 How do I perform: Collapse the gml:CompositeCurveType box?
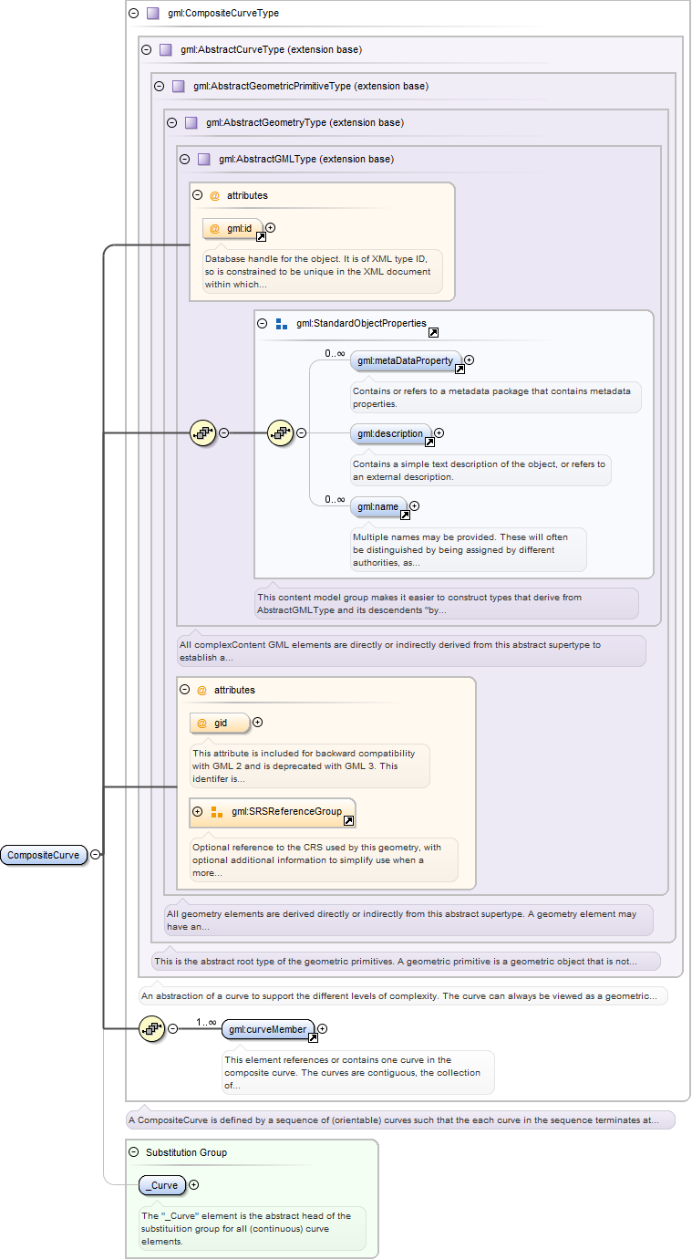click(x=134, y=14)
